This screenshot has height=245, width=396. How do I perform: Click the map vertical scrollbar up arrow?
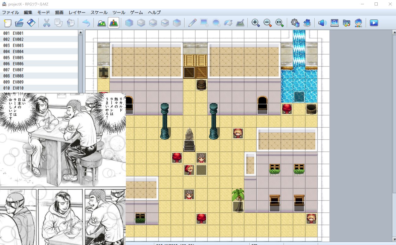click(x=394, y=32)
